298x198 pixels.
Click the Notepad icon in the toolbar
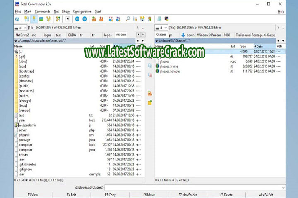point(159,19)
